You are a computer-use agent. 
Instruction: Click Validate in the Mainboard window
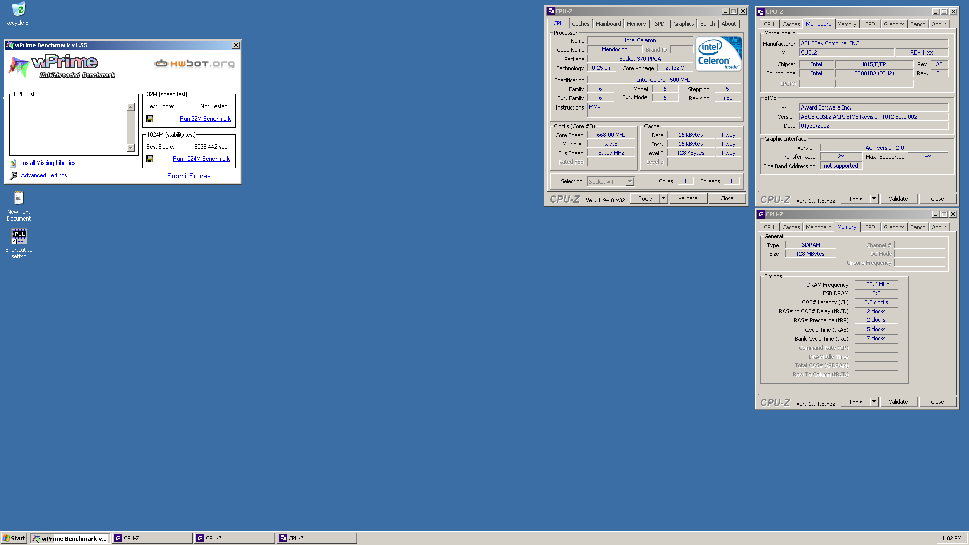pos(898,199)
